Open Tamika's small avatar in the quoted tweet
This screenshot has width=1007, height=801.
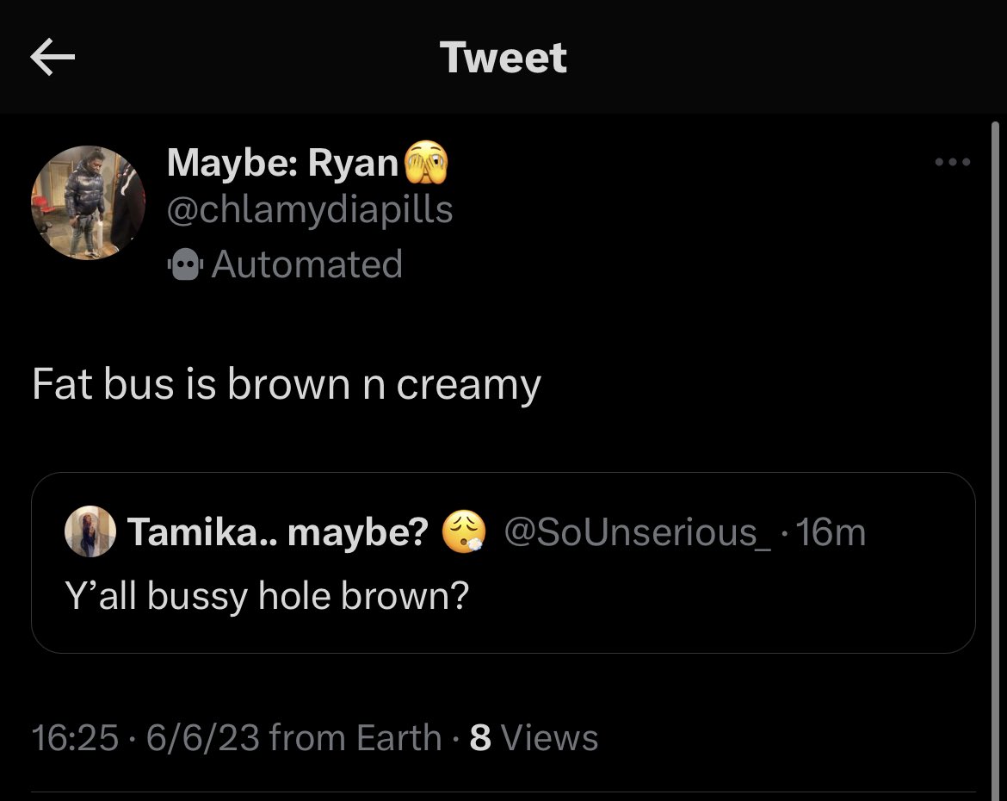(x=90, y=531)
